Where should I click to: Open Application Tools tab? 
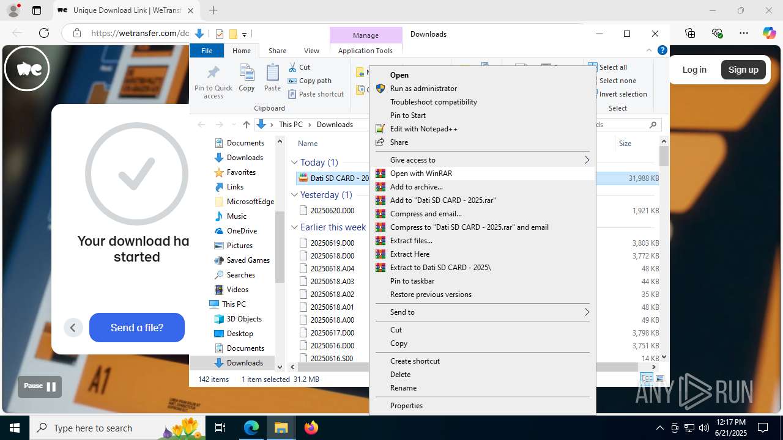tap(365, 51)
